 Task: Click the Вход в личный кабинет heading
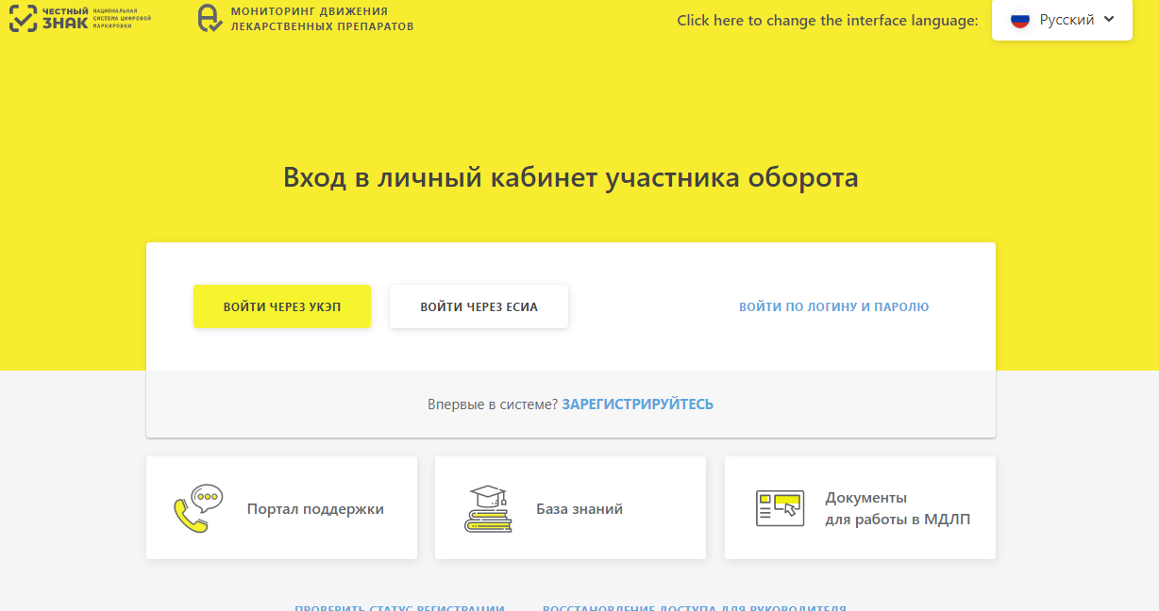tap(570, 178)
